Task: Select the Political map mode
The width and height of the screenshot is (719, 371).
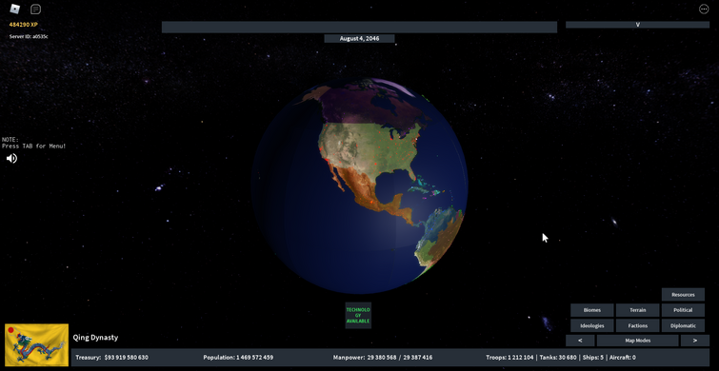Action: point(683,310)
